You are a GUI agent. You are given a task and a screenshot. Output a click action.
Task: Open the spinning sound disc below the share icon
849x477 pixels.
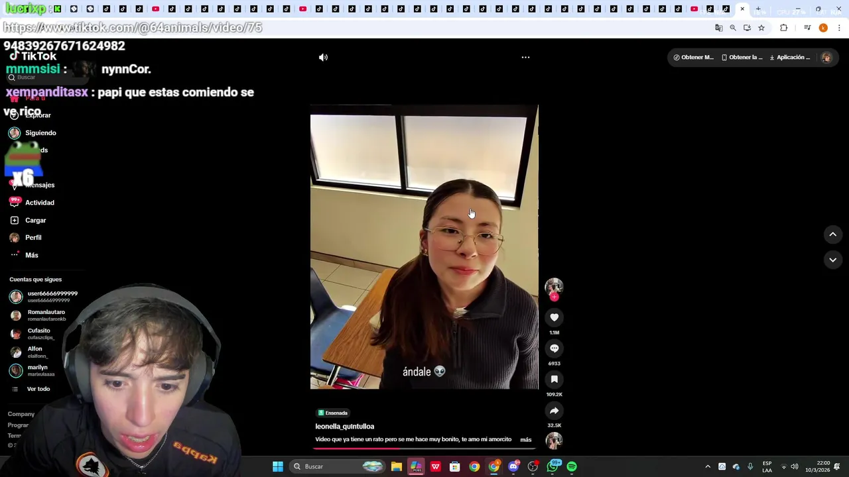click(554, 440)
